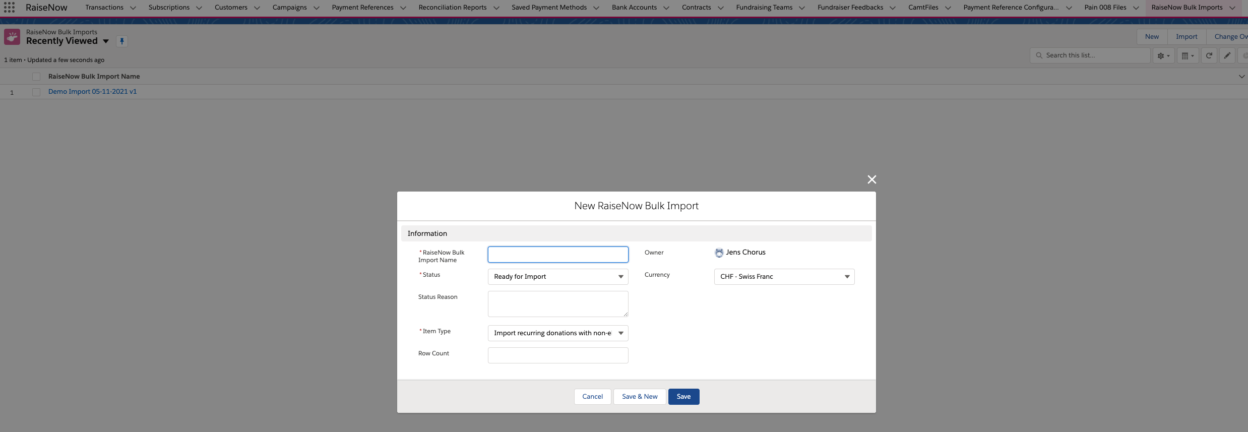The width and height of the screenshot is (1248, 432).
Task: Open the Item Type dropdown
Action: click(558, 333)
